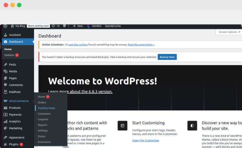Viewport: 242px width, 148px height.
Task: Open the Payments menu label
Action: coord(15,115)
